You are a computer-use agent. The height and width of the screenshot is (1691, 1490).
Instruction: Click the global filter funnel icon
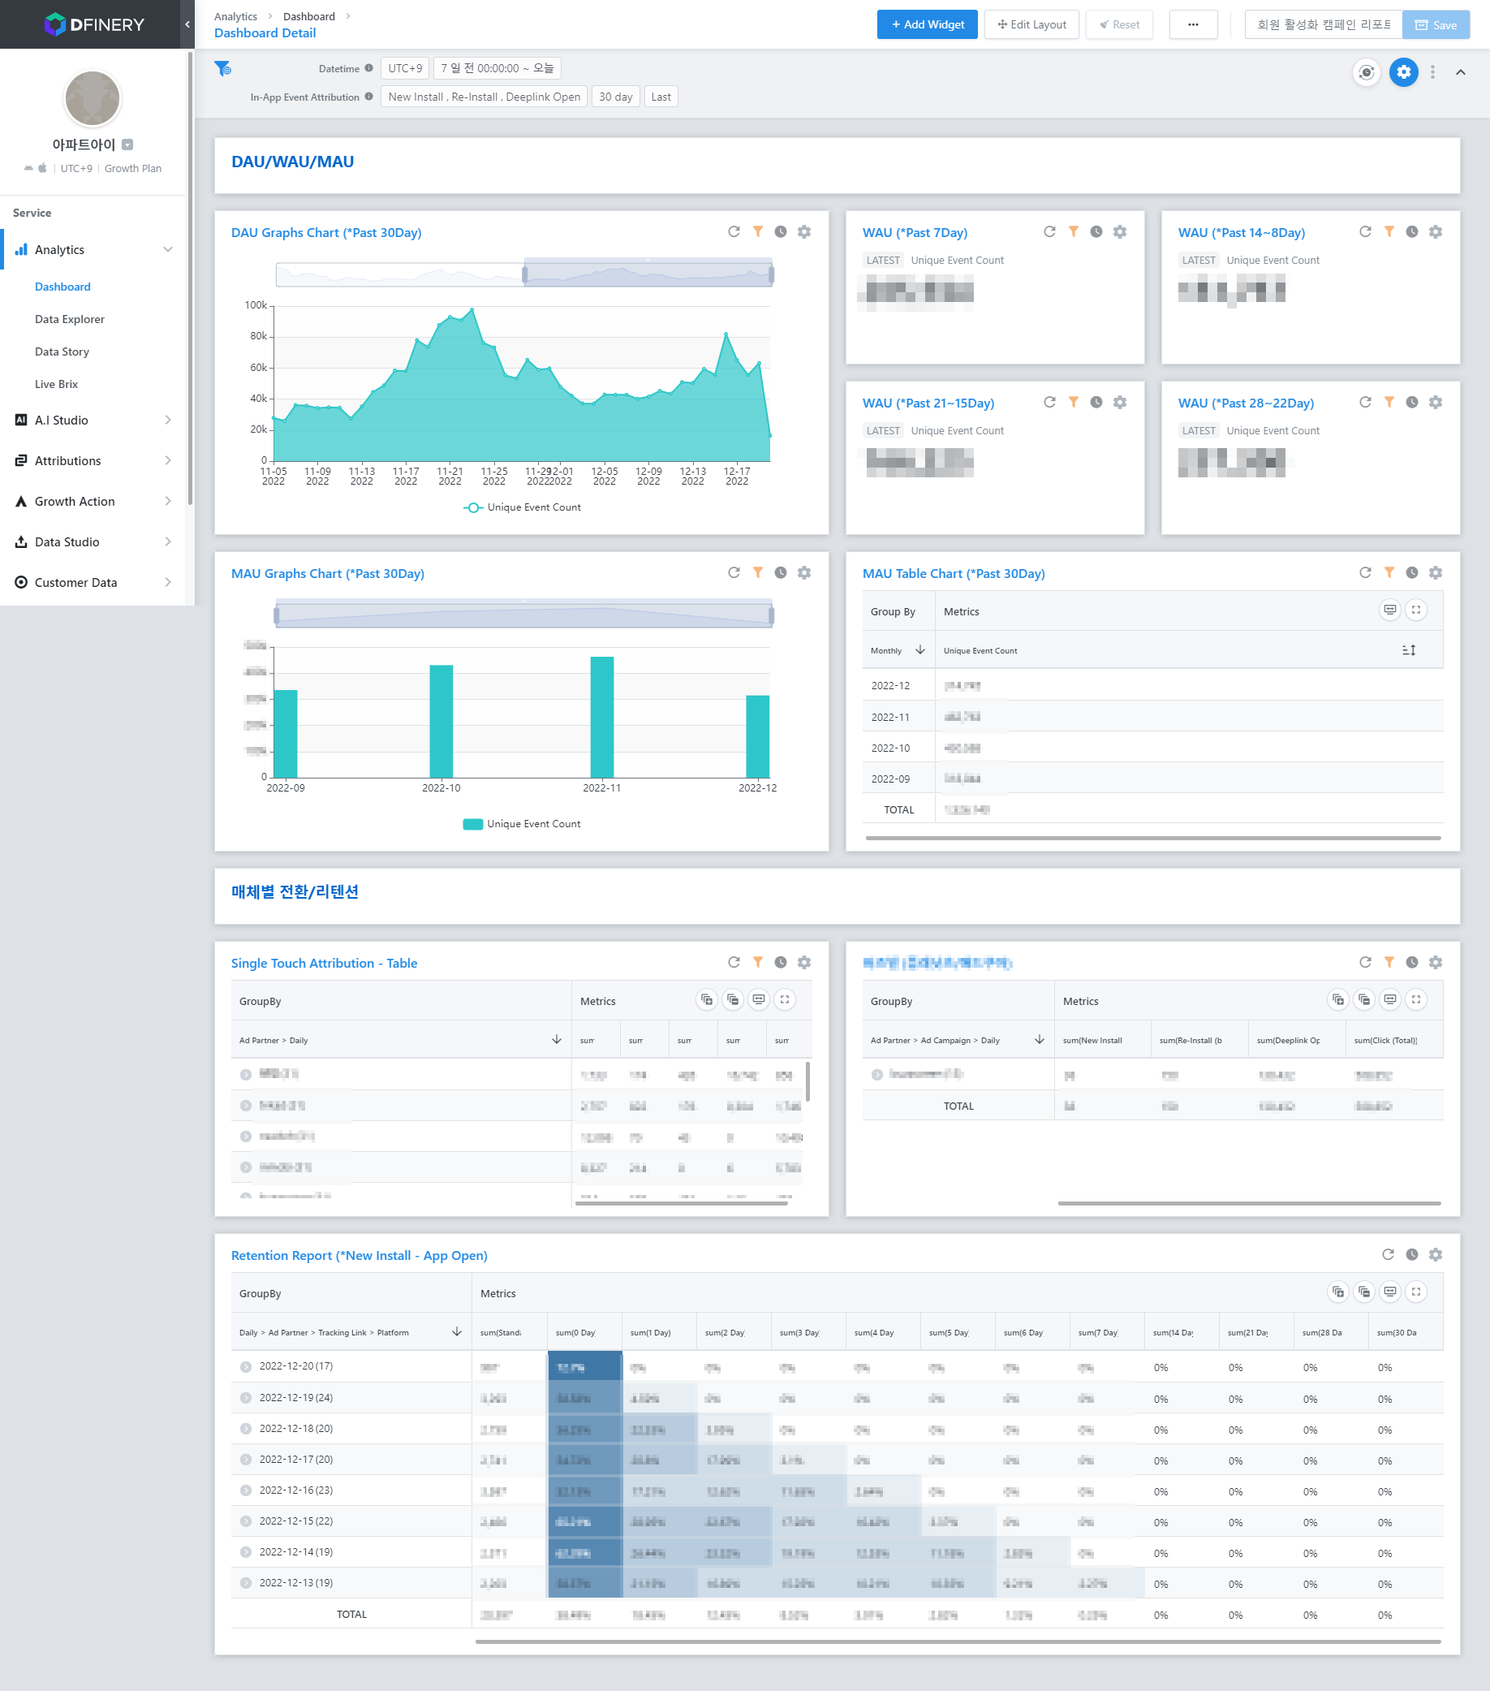point(222,69)
